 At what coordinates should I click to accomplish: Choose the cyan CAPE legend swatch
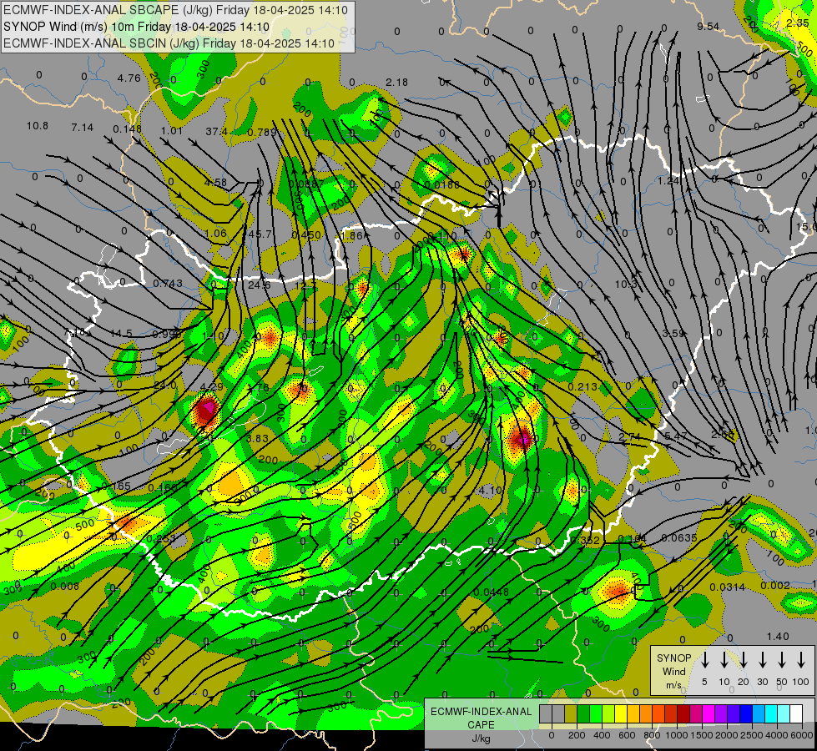click(x=770, y=714)
